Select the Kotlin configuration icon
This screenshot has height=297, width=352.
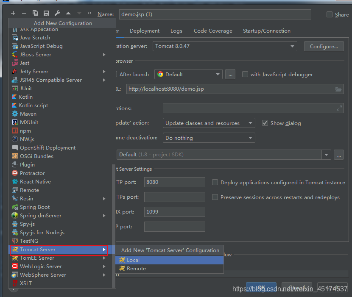[14, 97]
